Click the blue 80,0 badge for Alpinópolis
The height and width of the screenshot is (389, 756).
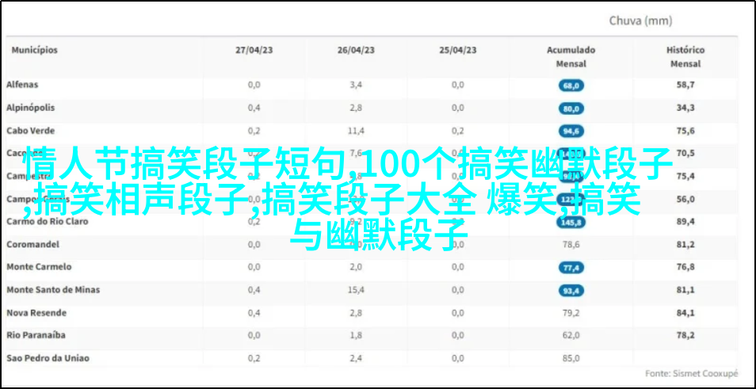[x=571, y=109]
